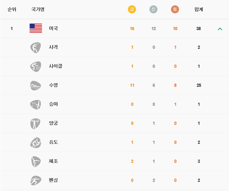
Task: Click the fencing (펜싱) sport icon
Action: [x=36, y=181]
